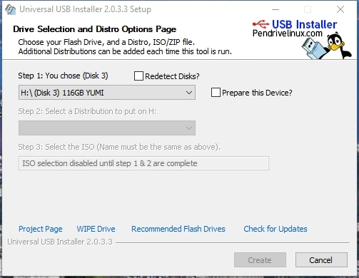Click the Universal USB Installer title bar icon
The height and width of the screenshot is (278, 359).
[11, 9]
